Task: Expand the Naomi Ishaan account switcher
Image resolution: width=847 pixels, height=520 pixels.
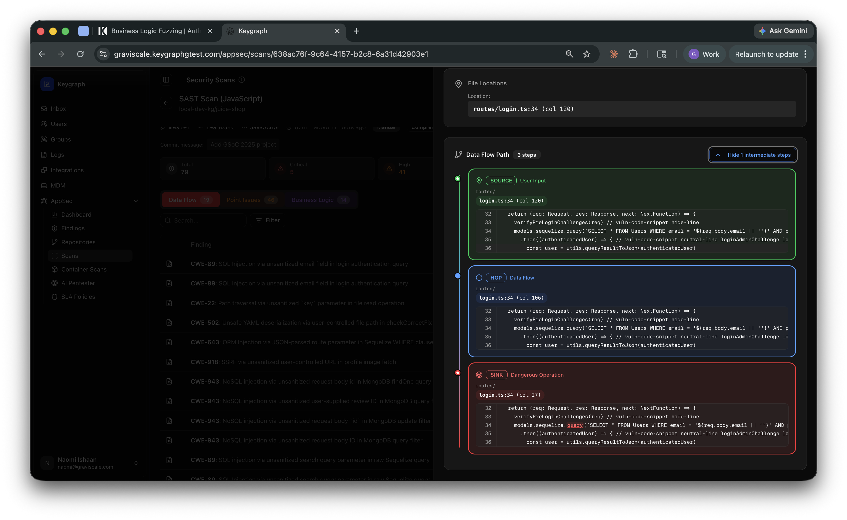Action: (x=136, y=463)
